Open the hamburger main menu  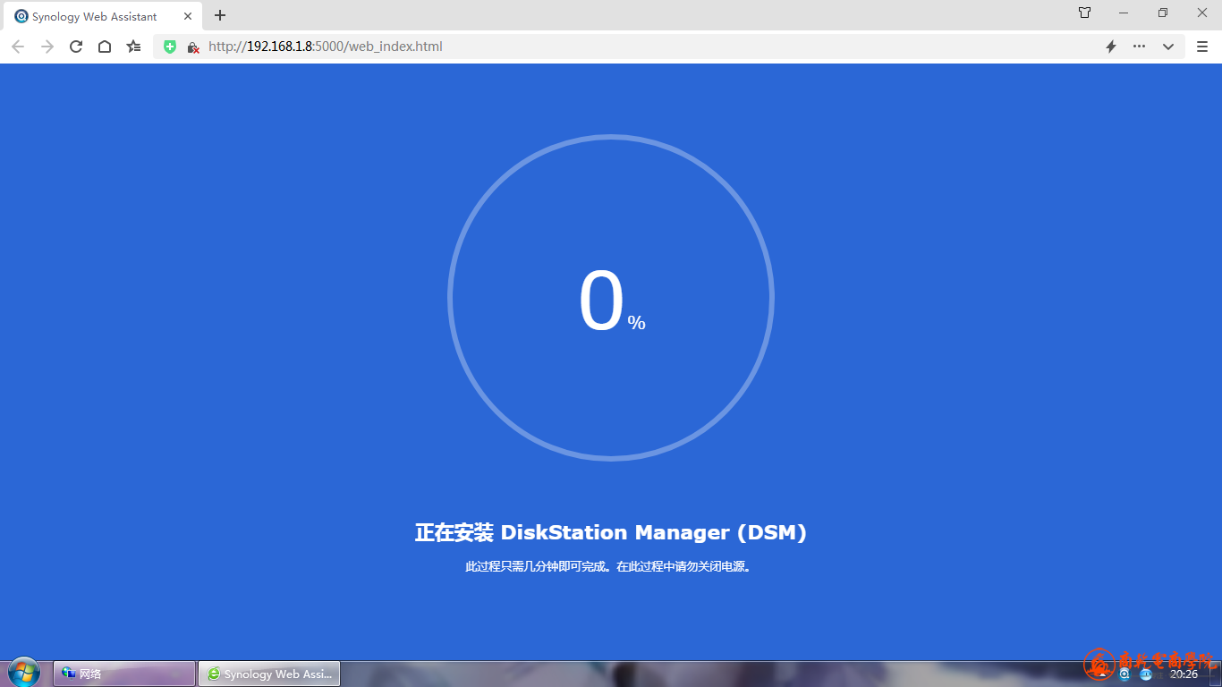click(1202, 47)
